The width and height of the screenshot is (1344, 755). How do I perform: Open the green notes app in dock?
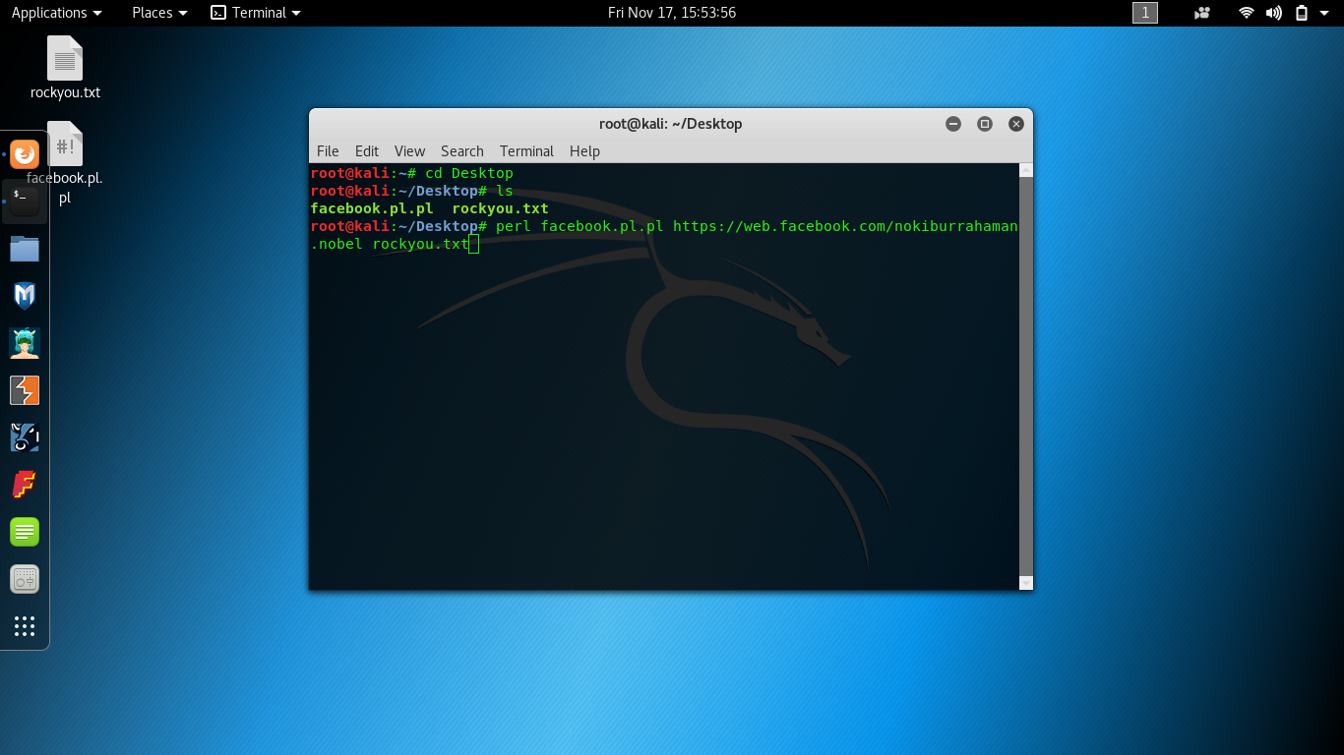[x=25, y=532]
